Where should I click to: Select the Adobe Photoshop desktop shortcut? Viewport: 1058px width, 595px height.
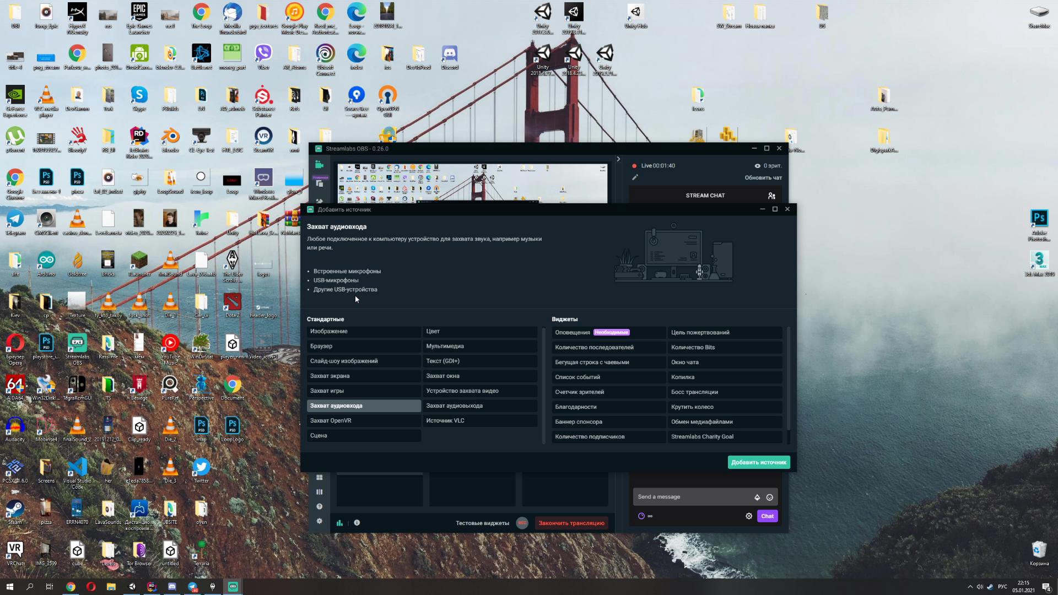1039,225
